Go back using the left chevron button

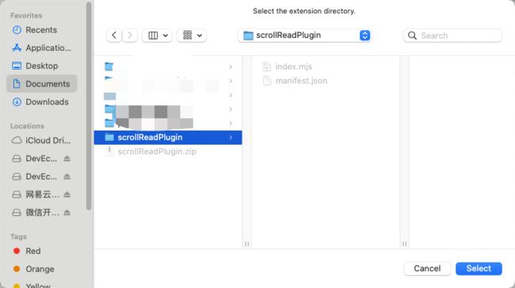coord(114,35)
